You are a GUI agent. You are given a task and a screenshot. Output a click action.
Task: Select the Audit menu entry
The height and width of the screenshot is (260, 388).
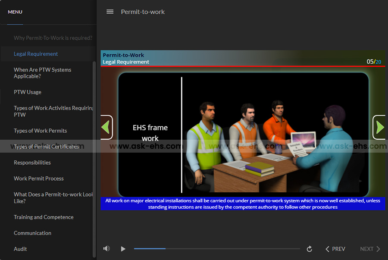(x=20, y=249)
